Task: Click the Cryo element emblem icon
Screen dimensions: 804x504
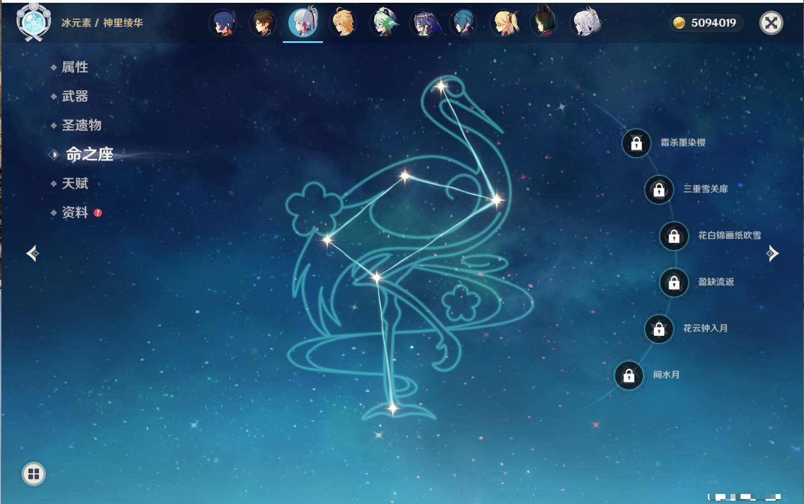Action: click(33, 23)
